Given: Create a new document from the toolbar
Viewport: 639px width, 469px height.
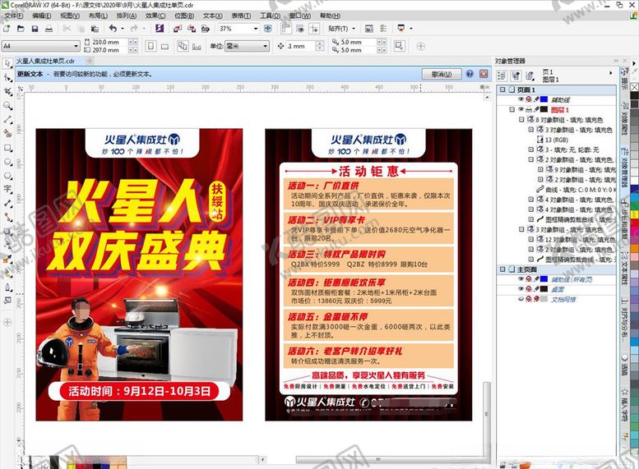Looking at the screenshot, I should (x=6, y=29).
